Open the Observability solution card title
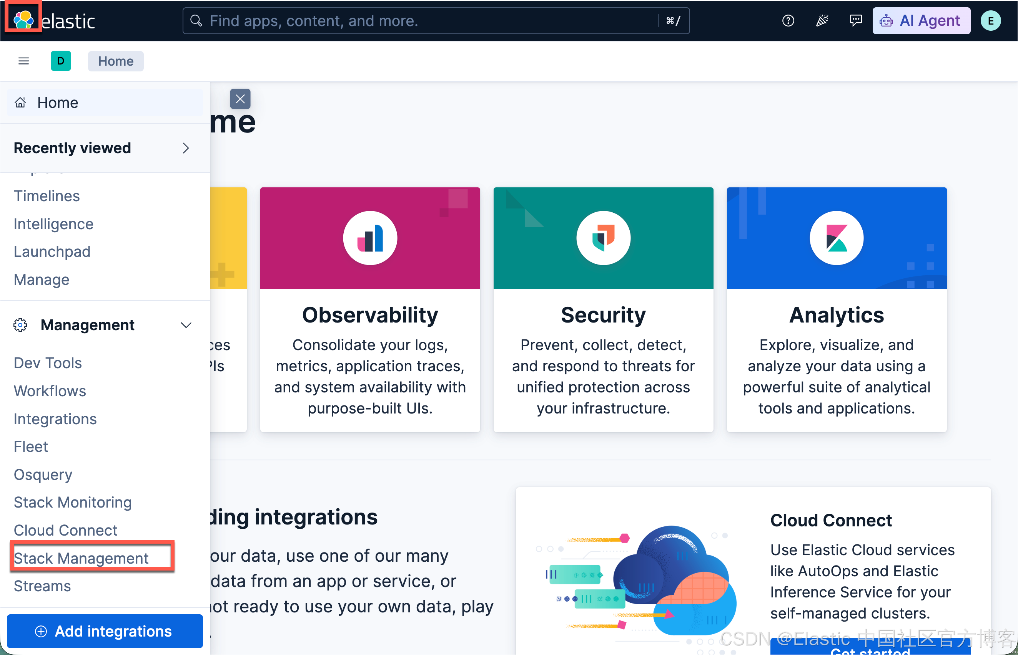This screenshot has height=655, width=1018. (x=370, y=315)
